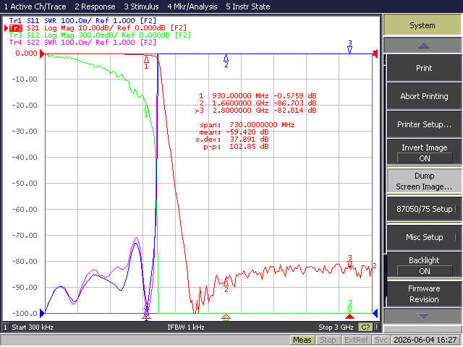
Task: Click the red marker 1 stimulus triangle on bottom axis
Action: [x=146, y=317]
